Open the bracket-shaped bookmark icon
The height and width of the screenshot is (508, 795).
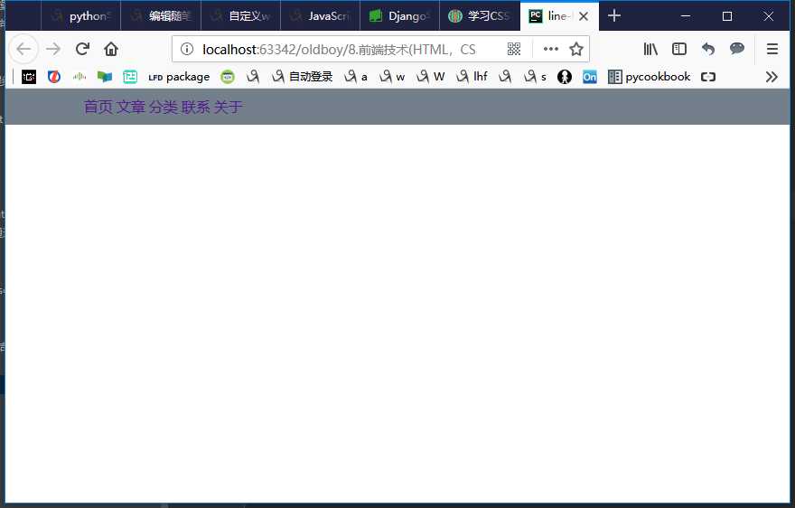(707, 77)
